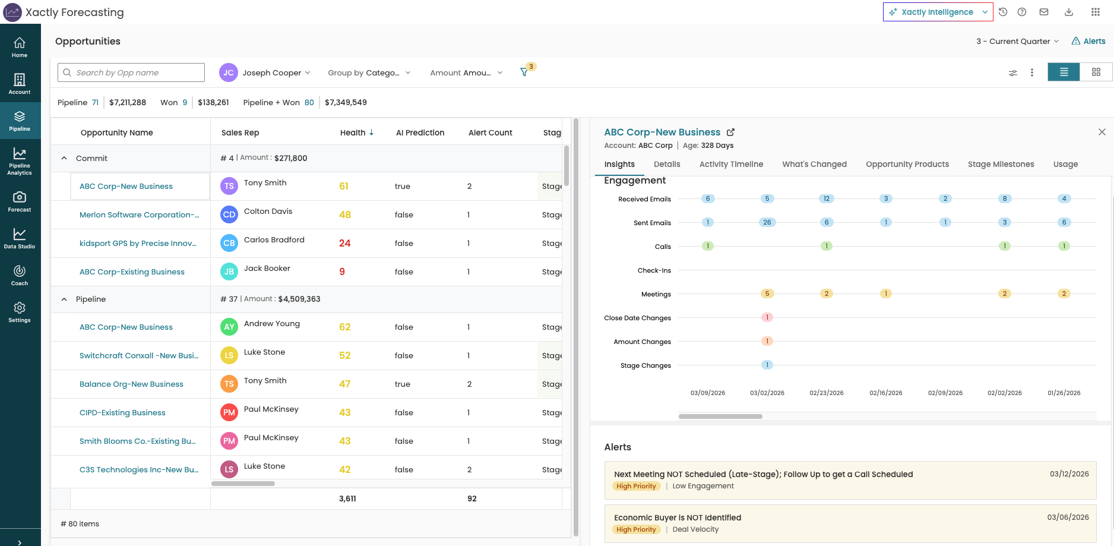Viewport: 1114px width, 546px height.
Task: Open Merlon Software Corporation opportunity link
Action: click(140, 215)
